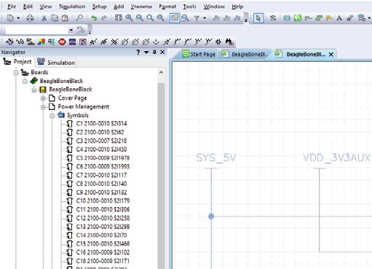Click the red stop icon in simulation toolbar
The image size is (372, 269).
pyautogui.click(x=62, y=42)
